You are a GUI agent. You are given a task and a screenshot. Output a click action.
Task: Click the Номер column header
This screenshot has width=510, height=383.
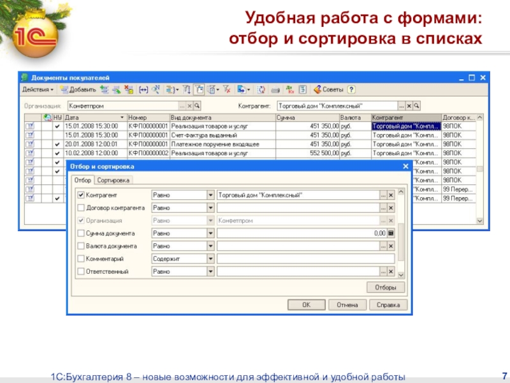149,117
